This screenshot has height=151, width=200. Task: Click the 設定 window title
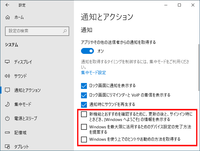click(22, 5)
